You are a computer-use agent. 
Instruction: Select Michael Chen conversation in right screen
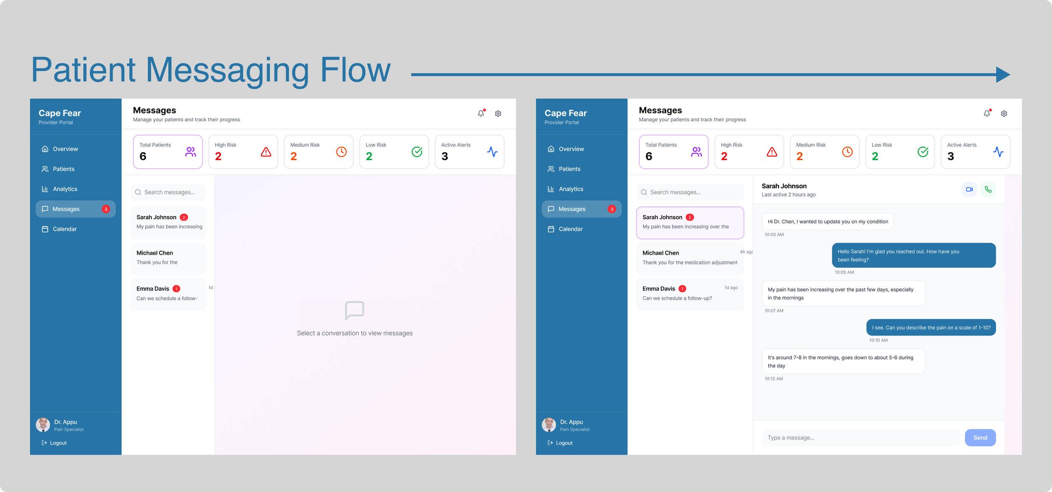coord(690,258)
